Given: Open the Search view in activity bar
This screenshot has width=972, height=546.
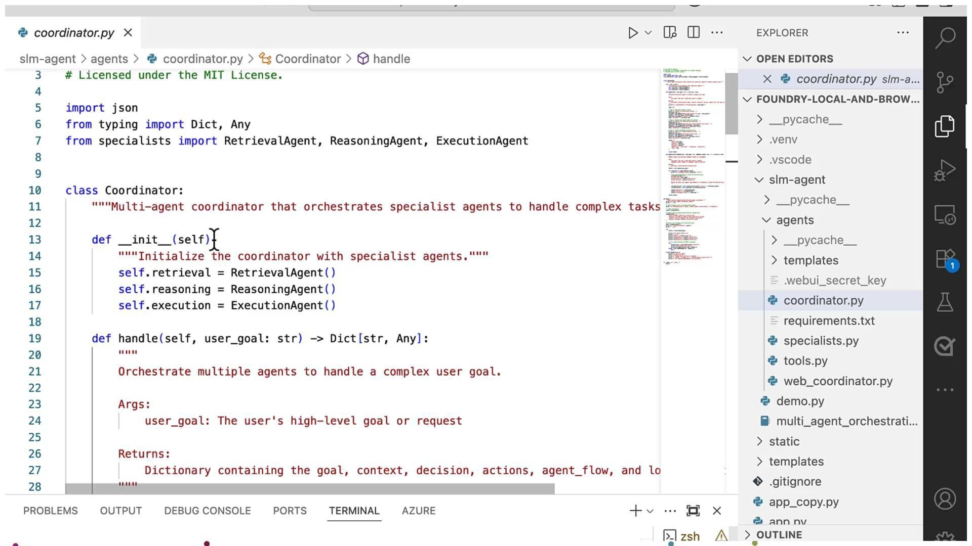Looking at the screenshot, I should coord(945,38).
